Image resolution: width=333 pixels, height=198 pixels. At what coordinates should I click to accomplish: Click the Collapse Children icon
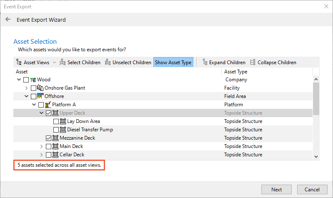(x=253, y=62)
